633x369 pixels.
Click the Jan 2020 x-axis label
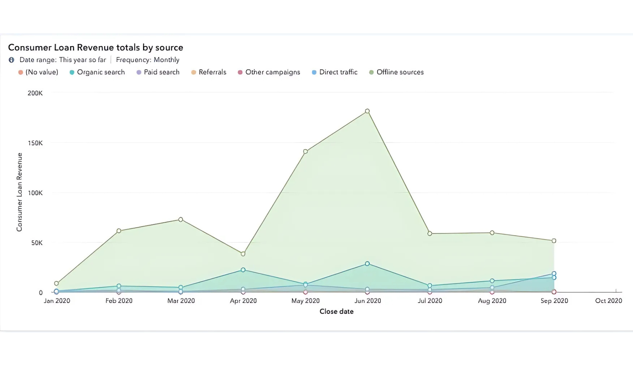coord(57,301)
